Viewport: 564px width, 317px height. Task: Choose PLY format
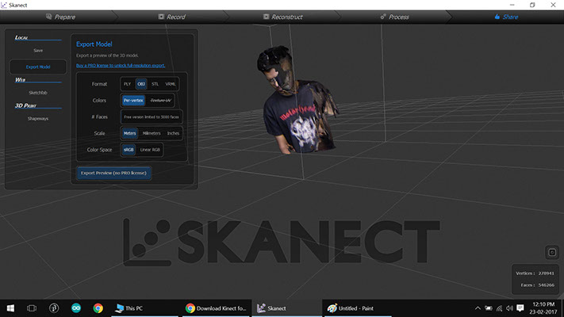point(128,84)
